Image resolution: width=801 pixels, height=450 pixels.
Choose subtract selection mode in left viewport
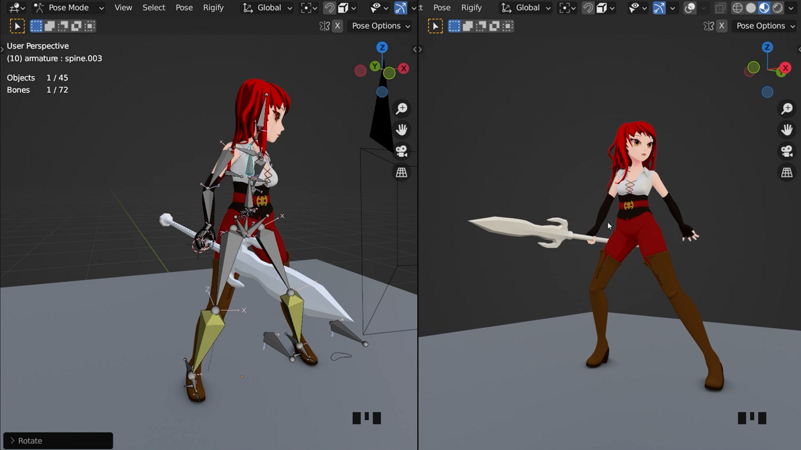click(63, 26)
